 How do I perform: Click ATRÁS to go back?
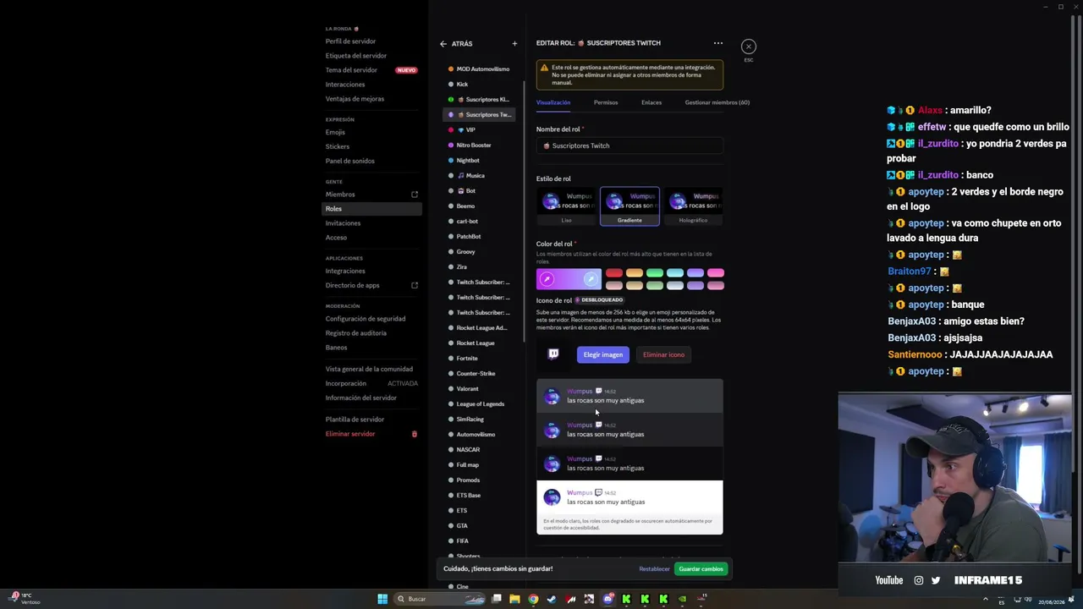pyautogui.click(x=462, y=44)
